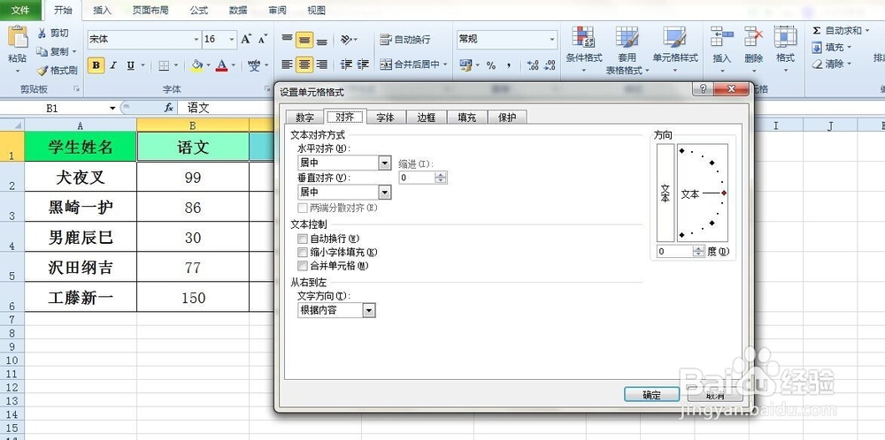Open the 文件 menu
Image resolution: width=885 pixels, height=440 pixels.
(x=20, y=10)
